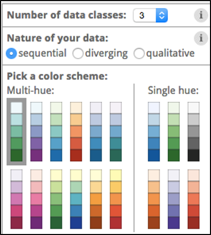Select the diverging radio button
Screen dimensions: 211x235
tap(78, 53)
